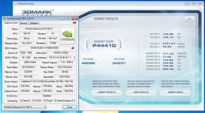205x113 pixels.
Task: Click the SAVE RESULTS button
Action: (x=141, y=92)
